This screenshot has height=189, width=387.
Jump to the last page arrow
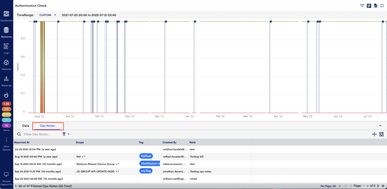tap(383, 186)
